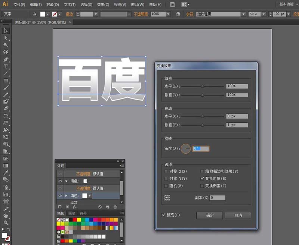299x245 pixels.
Task: Select the Pen tool
Action: click(6, 59)
